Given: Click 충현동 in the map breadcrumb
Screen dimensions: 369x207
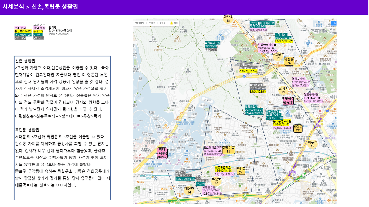Looking at the screenshot, I should pyautogui.click(x=162, y=23).
